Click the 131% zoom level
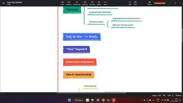Viewport: 183px width, 103px height. pos(169,96)
